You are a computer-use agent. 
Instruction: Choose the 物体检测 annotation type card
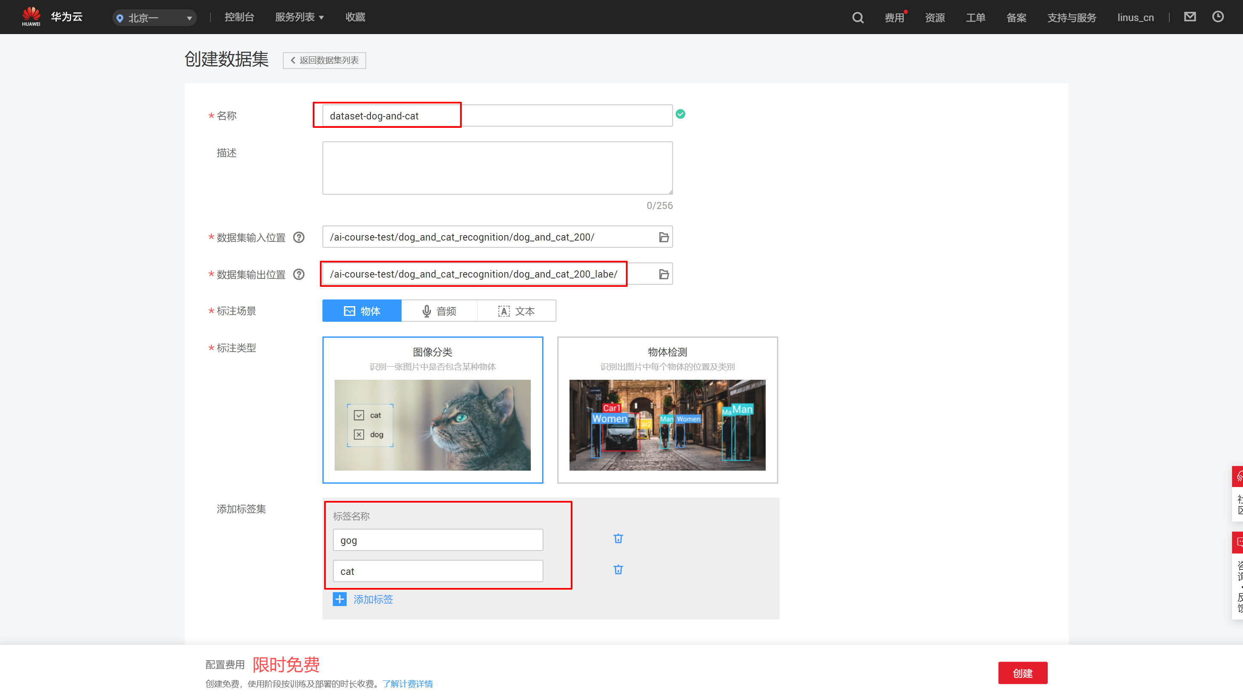[667, 410]
